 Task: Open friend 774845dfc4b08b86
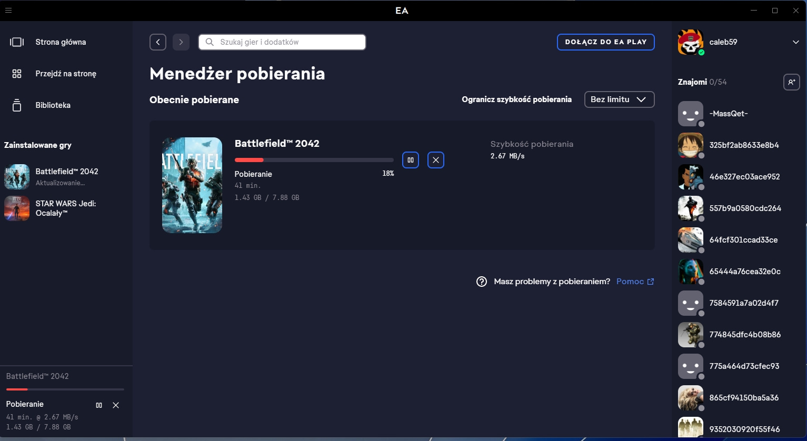tap(739, 335)
